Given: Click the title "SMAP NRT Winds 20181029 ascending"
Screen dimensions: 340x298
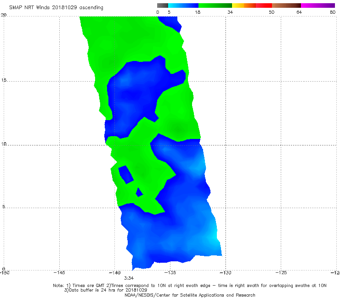Looking at the screenshot, I should (x=56, y=7).
